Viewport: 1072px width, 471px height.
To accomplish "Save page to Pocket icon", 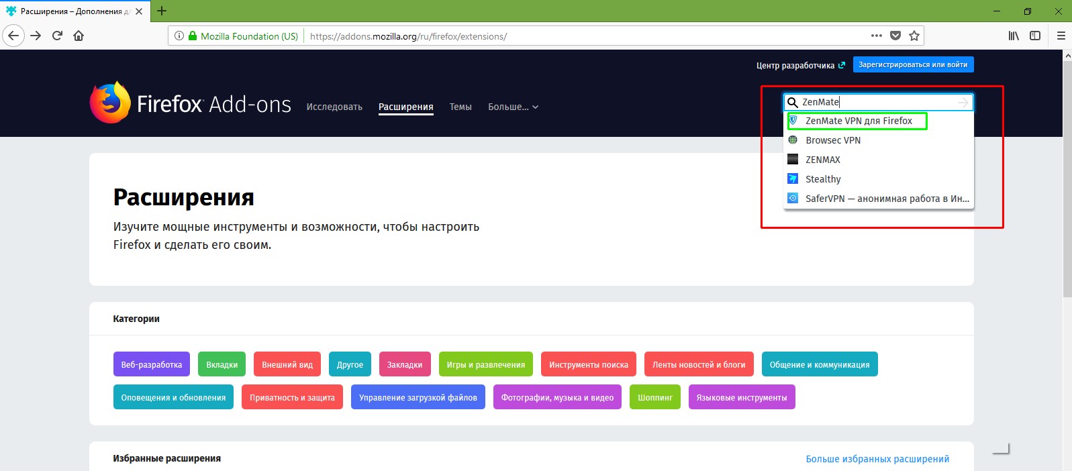I will 895,36.
